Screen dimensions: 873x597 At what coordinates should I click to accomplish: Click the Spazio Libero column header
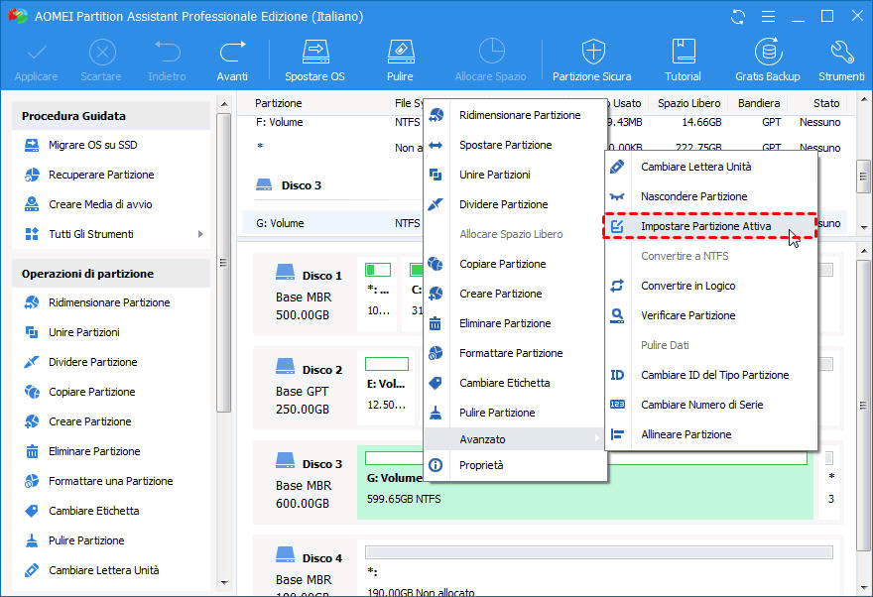(688, 103)
